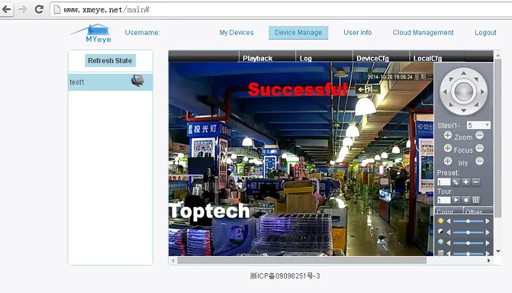Screen dimensions: 512x293
Task: Open Iris with the plus icon
Action: [448, 161]
